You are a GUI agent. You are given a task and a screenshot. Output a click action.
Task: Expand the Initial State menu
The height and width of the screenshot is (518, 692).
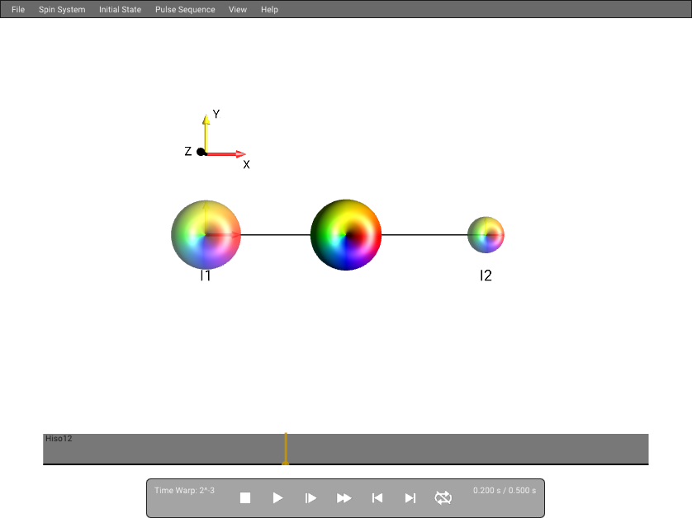point(120,9)
